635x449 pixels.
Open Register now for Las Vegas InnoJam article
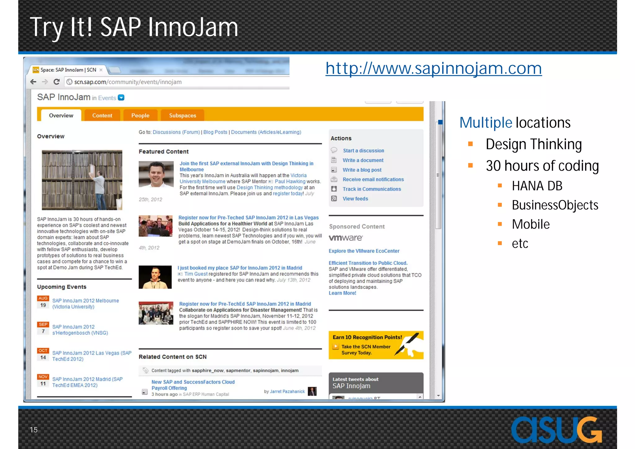coord(248,218)
